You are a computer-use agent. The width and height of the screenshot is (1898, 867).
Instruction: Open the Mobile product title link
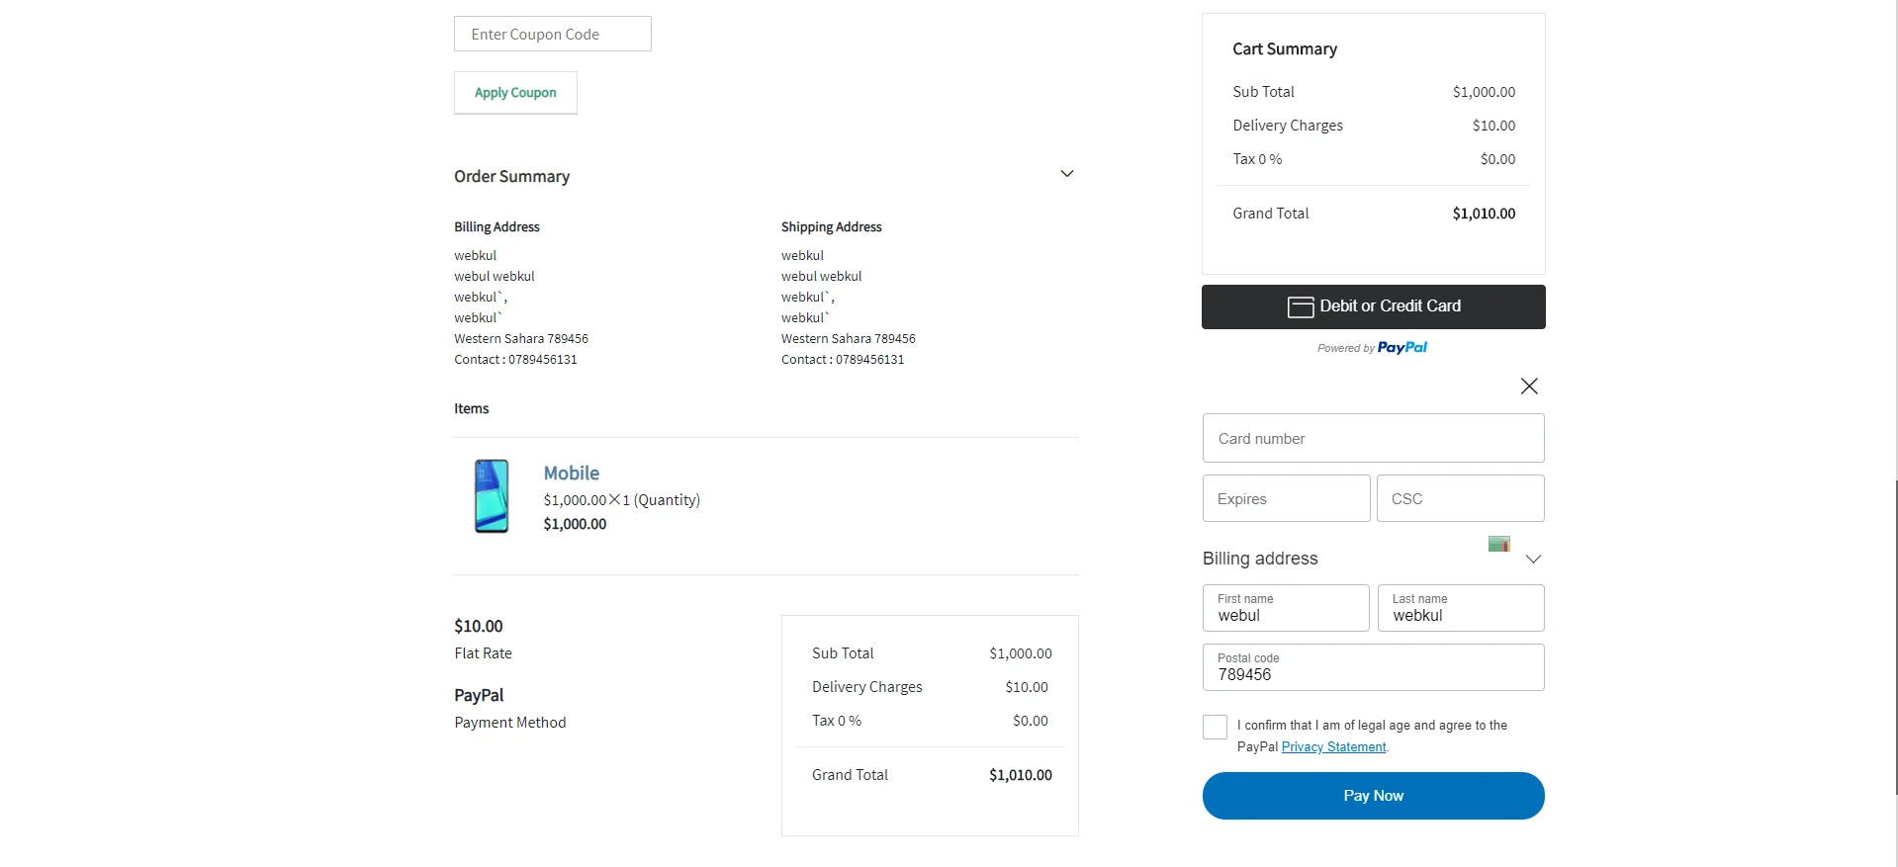571,474
